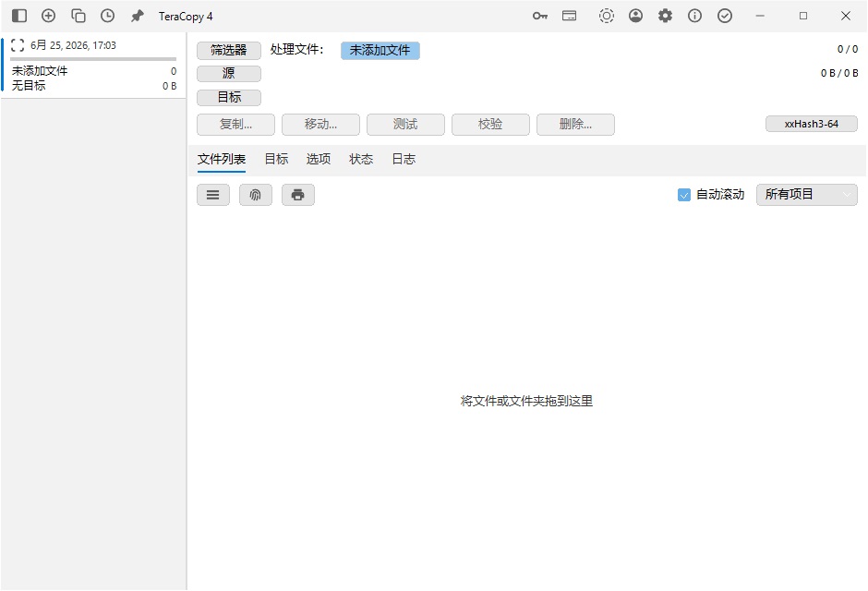Click the 校验 button
This screenshot has height=591, width=868.
pos(490,125)
